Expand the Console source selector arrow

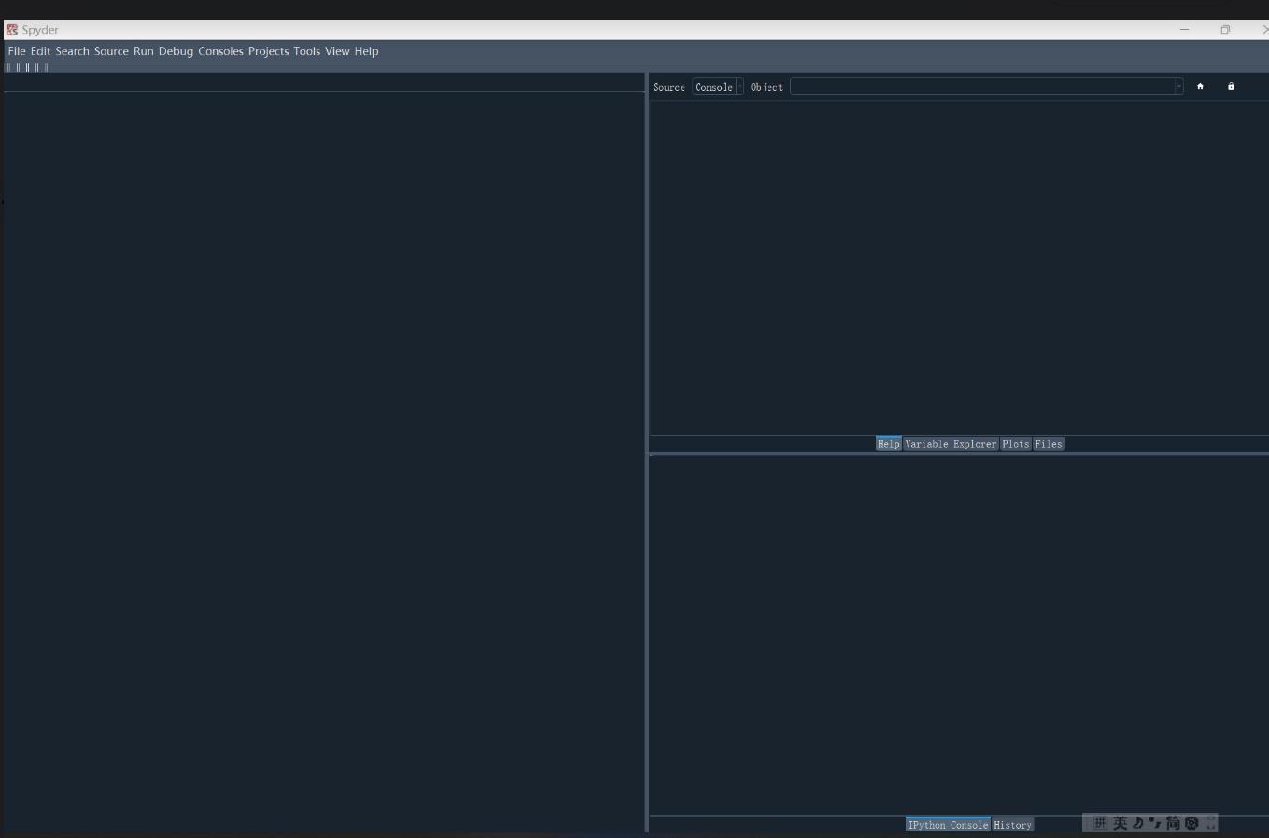(739, 86)
